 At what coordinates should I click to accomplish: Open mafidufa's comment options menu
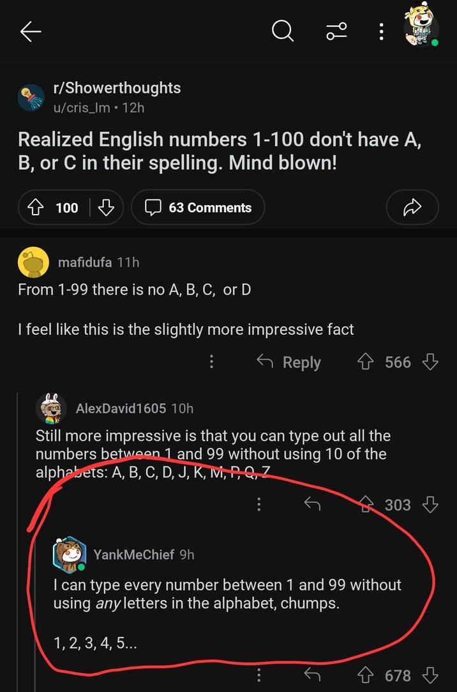point(211,362)
